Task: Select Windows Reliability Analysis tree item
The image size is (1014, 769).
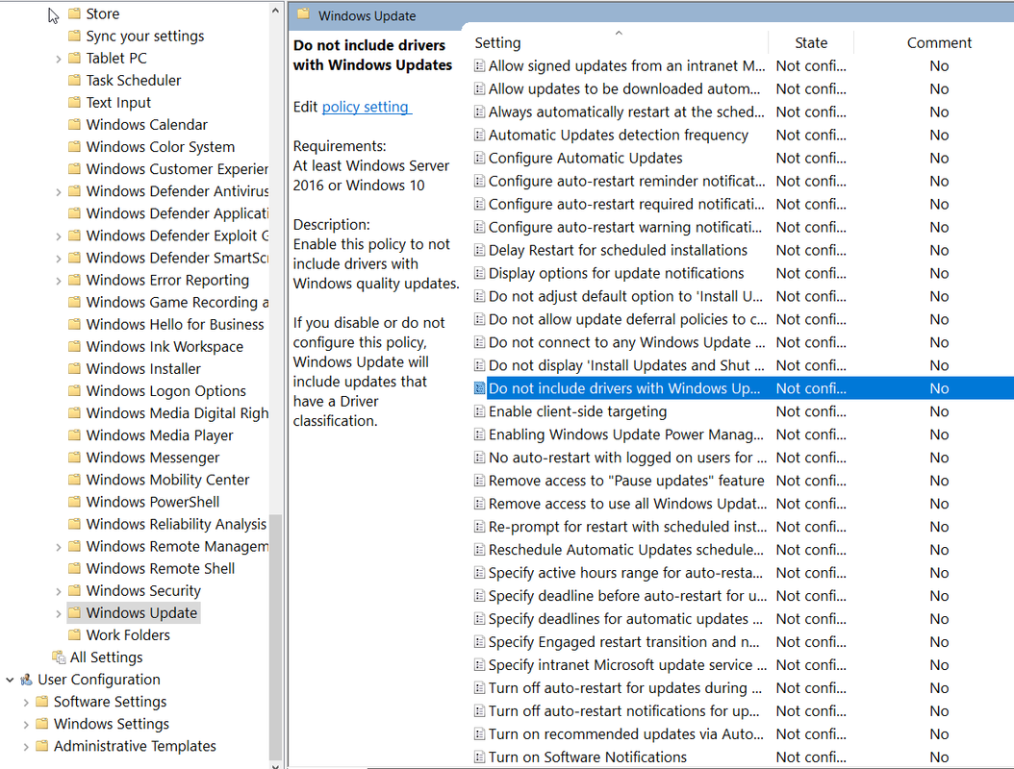Action: (177, 524)
